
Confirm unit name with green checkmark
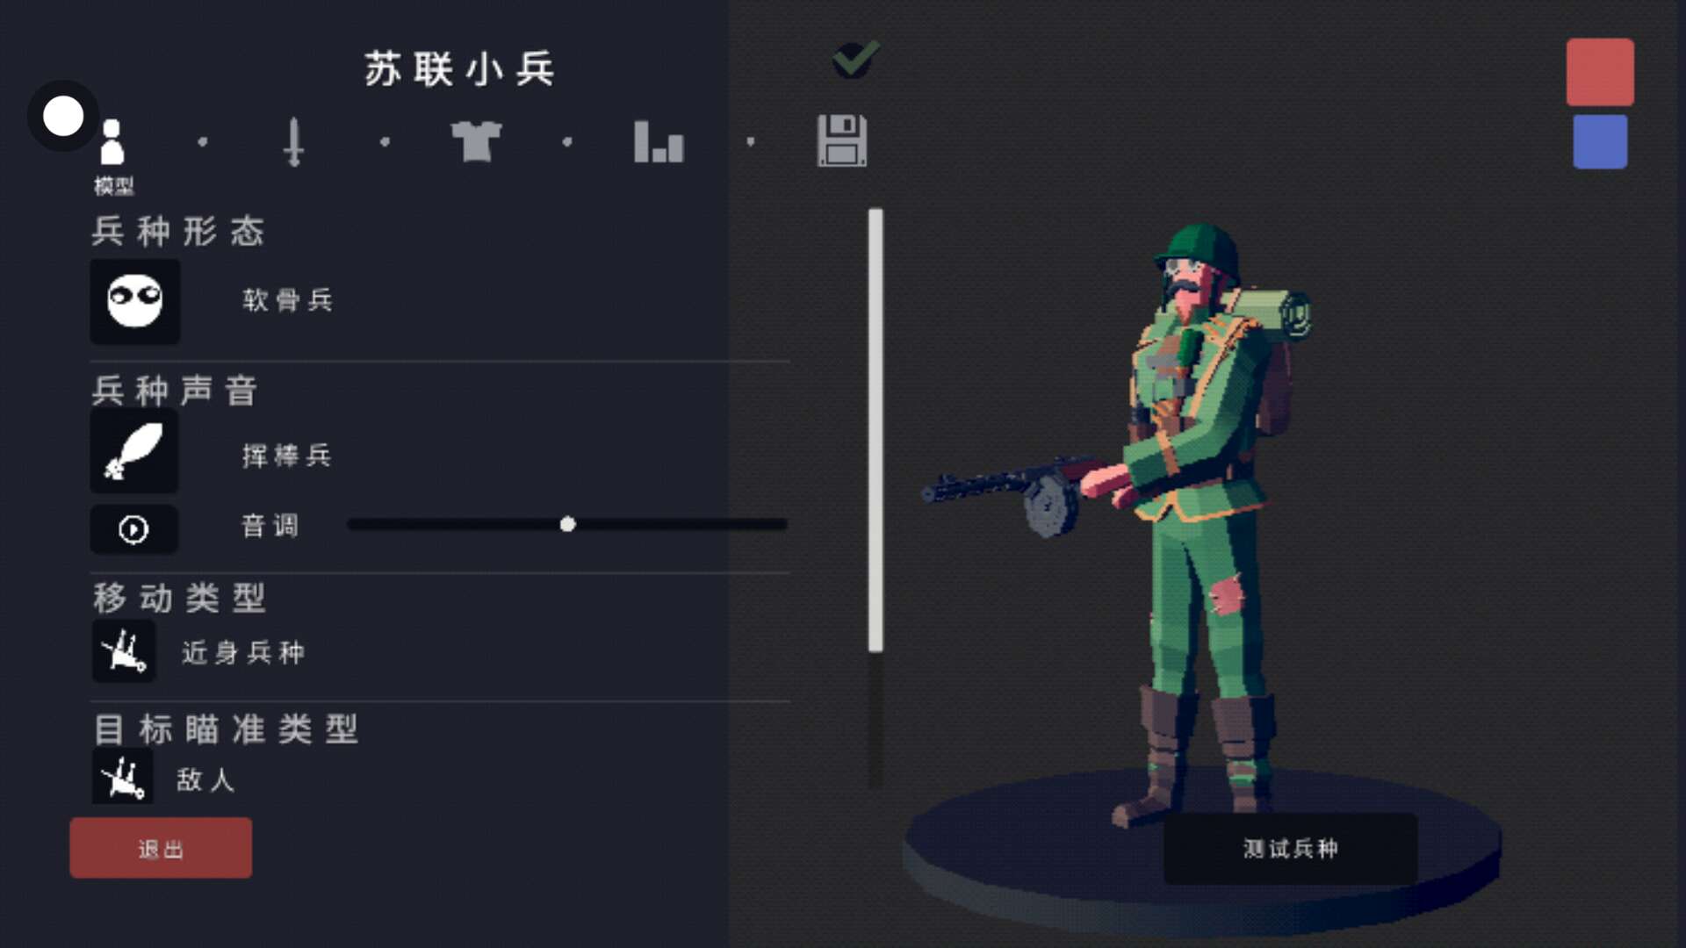(855, 60)
